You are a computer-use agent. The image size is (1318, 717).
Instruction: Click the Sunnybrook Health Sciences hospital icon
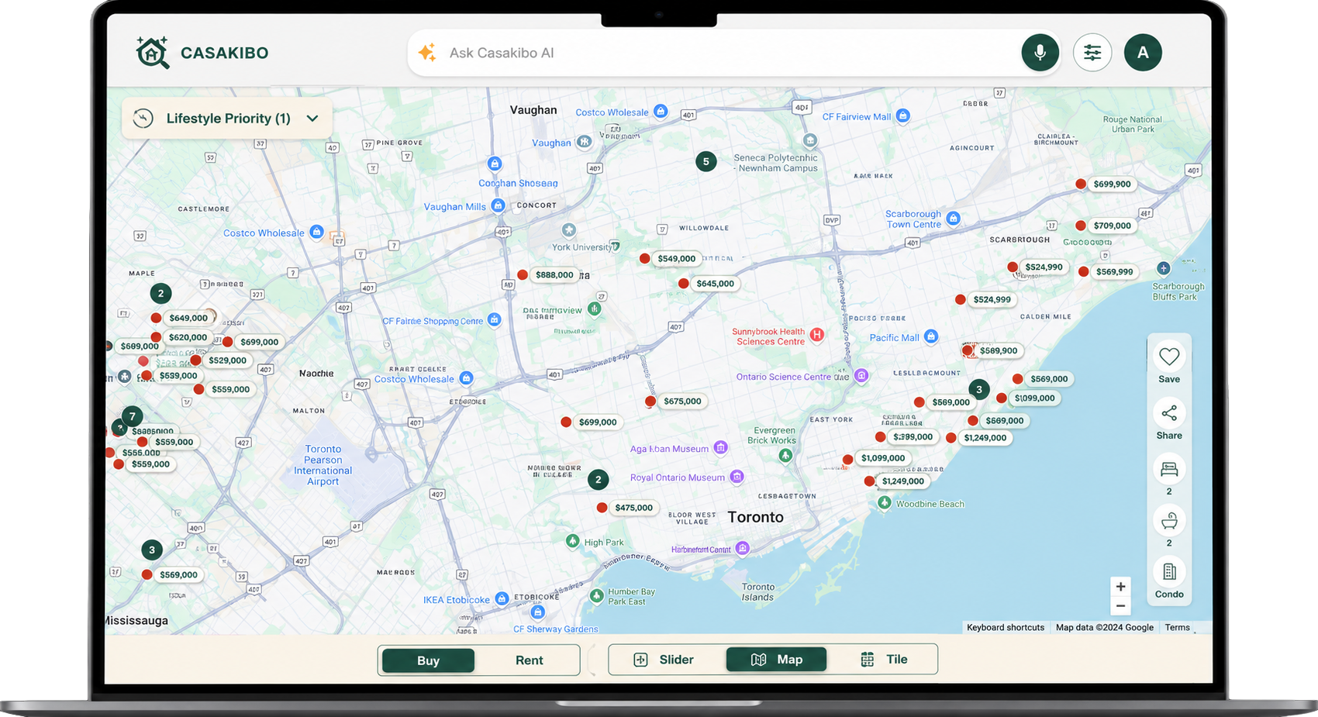point(816,335)
